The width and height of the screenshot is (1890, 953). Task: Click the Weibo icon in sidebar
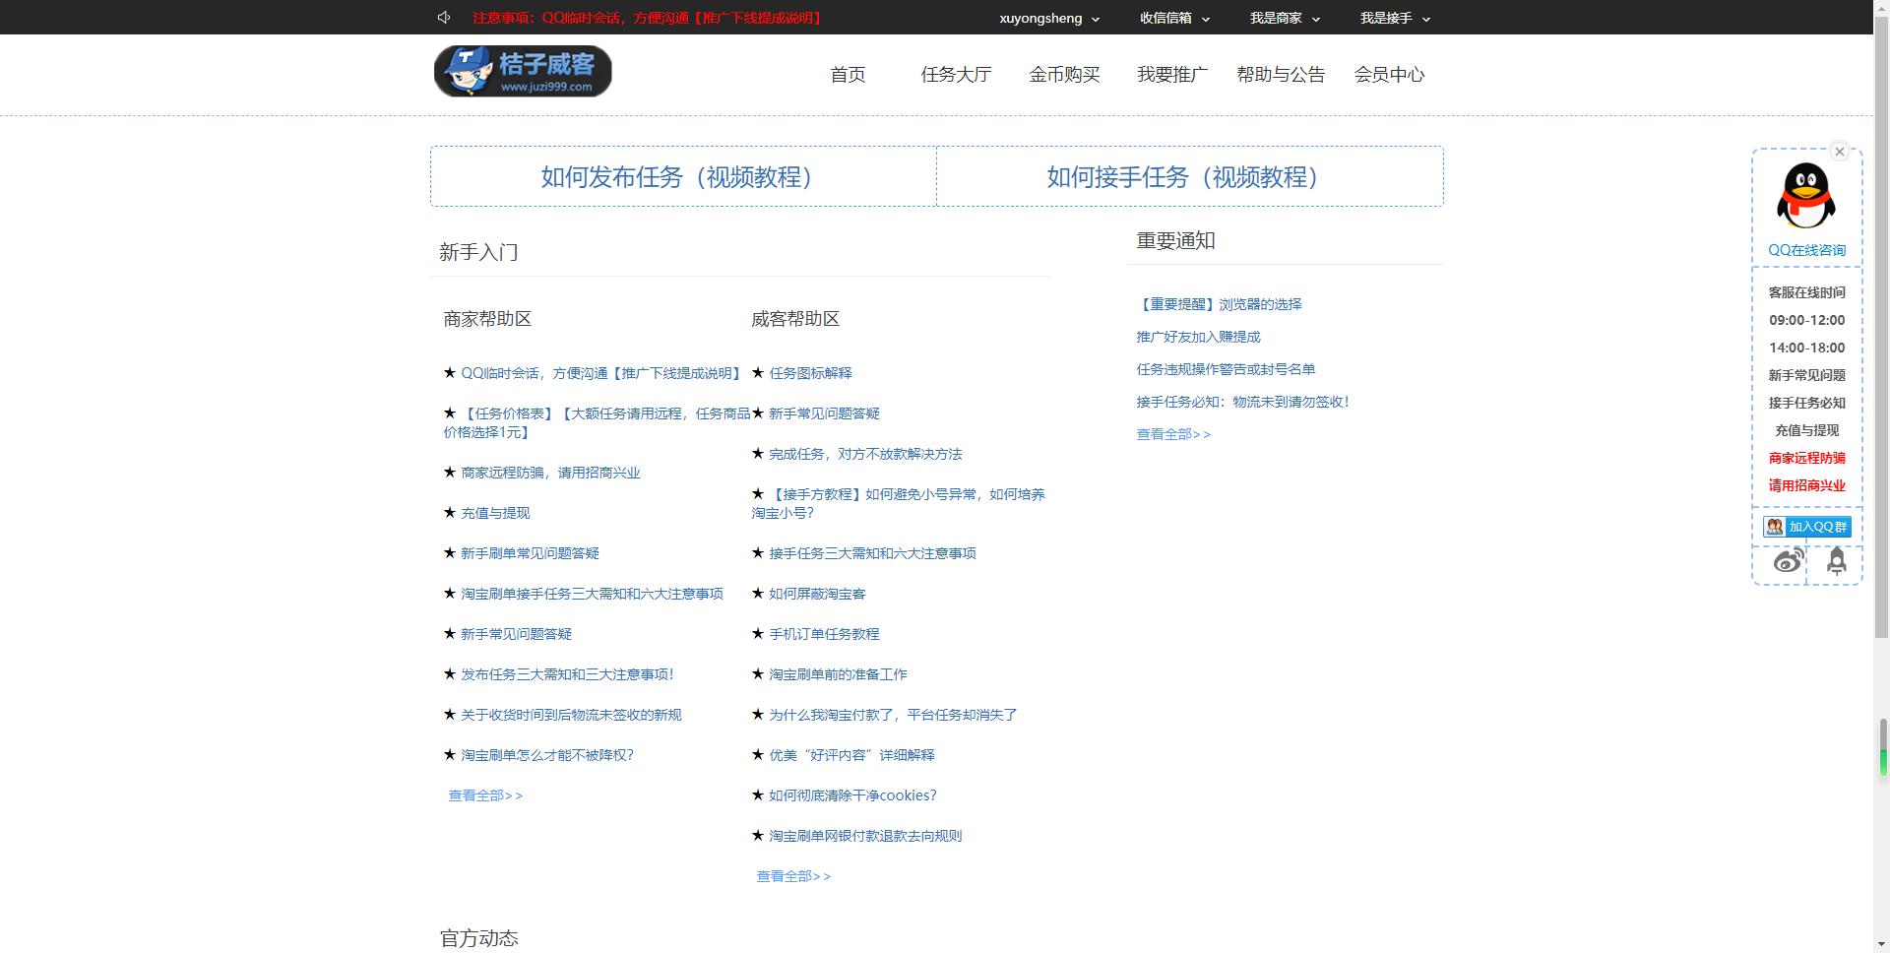pos(1790,561)
